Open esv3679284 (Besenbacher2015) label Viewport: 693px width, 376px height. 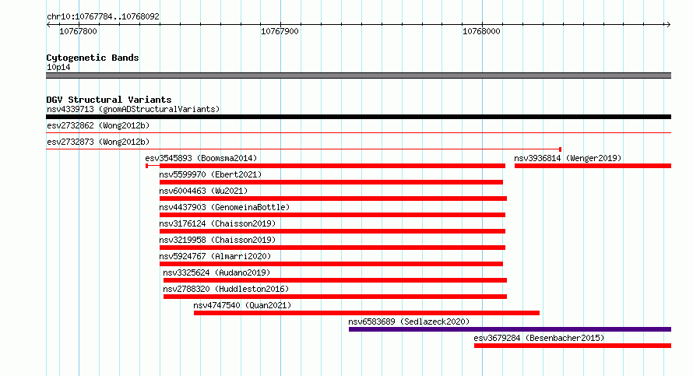point(539,338)
